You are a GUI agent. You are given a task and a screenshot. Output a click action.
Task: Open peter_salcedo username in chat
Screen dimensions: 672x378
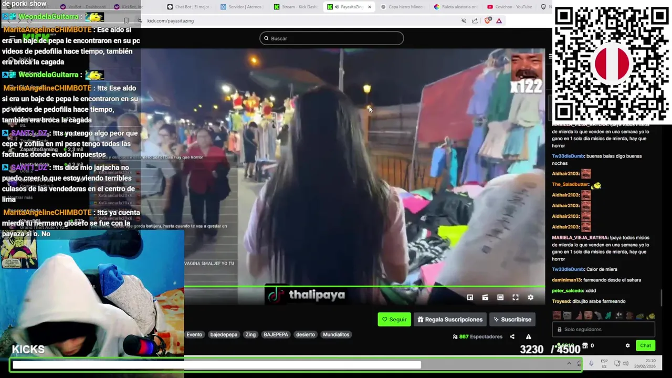click(x=566, y=290)
